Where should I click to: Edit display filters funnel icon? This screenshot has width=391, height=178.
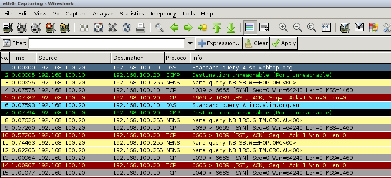tap(359, 27)
